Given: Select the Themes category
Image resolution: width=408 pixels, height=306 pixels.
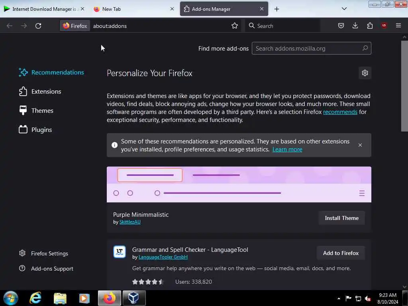Looking at the screenshot, I should point(36,111).
